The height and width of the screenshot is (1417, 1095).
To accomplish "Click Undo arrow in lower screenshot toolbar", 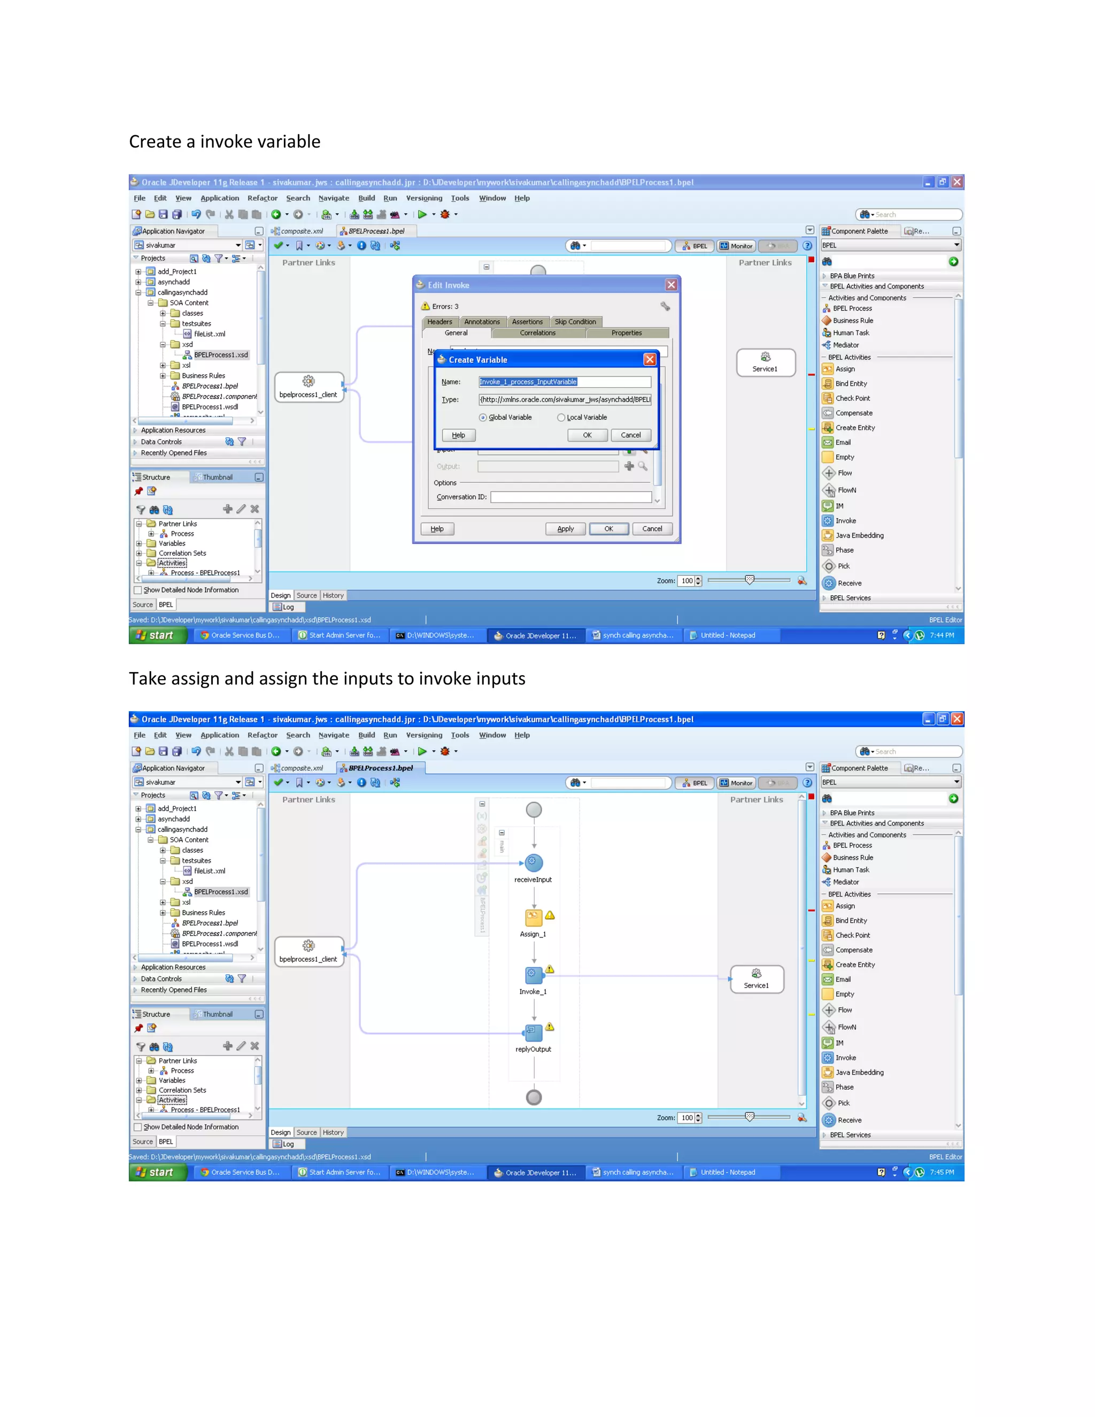I will click(196, 751).
